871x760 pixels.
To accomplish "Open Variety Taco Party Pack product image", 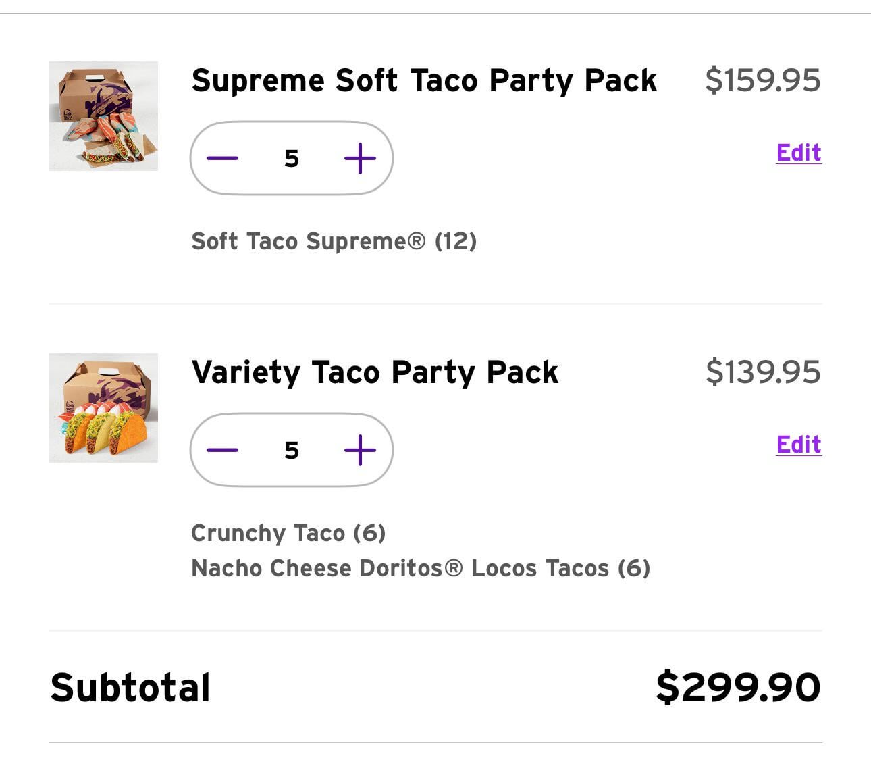I will pyautogui.click(x=103, y=408).
